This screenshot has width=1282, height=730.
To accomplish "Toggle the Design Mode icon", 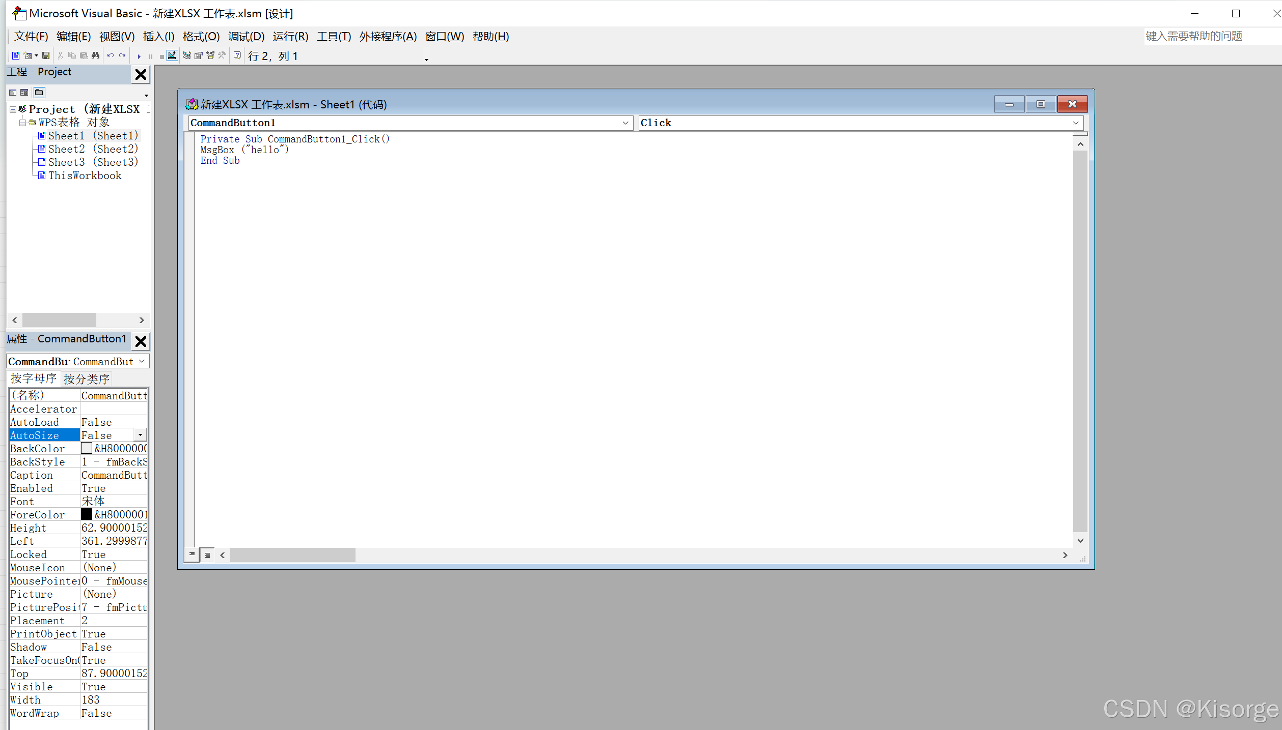I will [172, 55].
